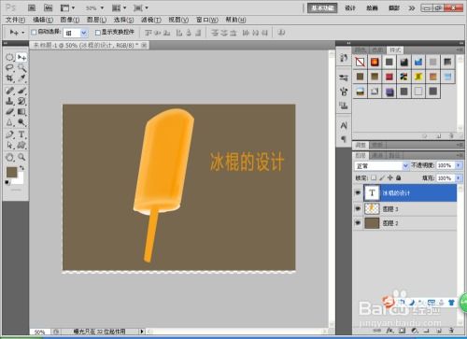Switch to the 摄影 workspace

(394, 8)
